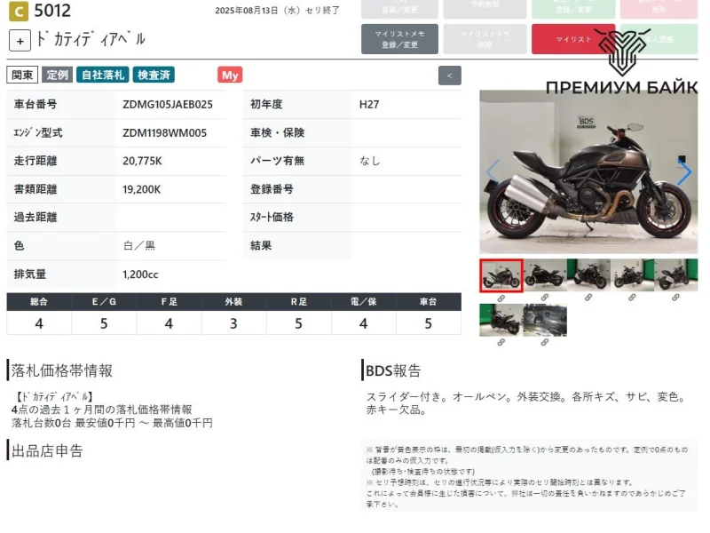The width and height of the screenshot is (710, 533).
Task: Select the first red-outlined bike thumbnail
Action: coord(501,275)
